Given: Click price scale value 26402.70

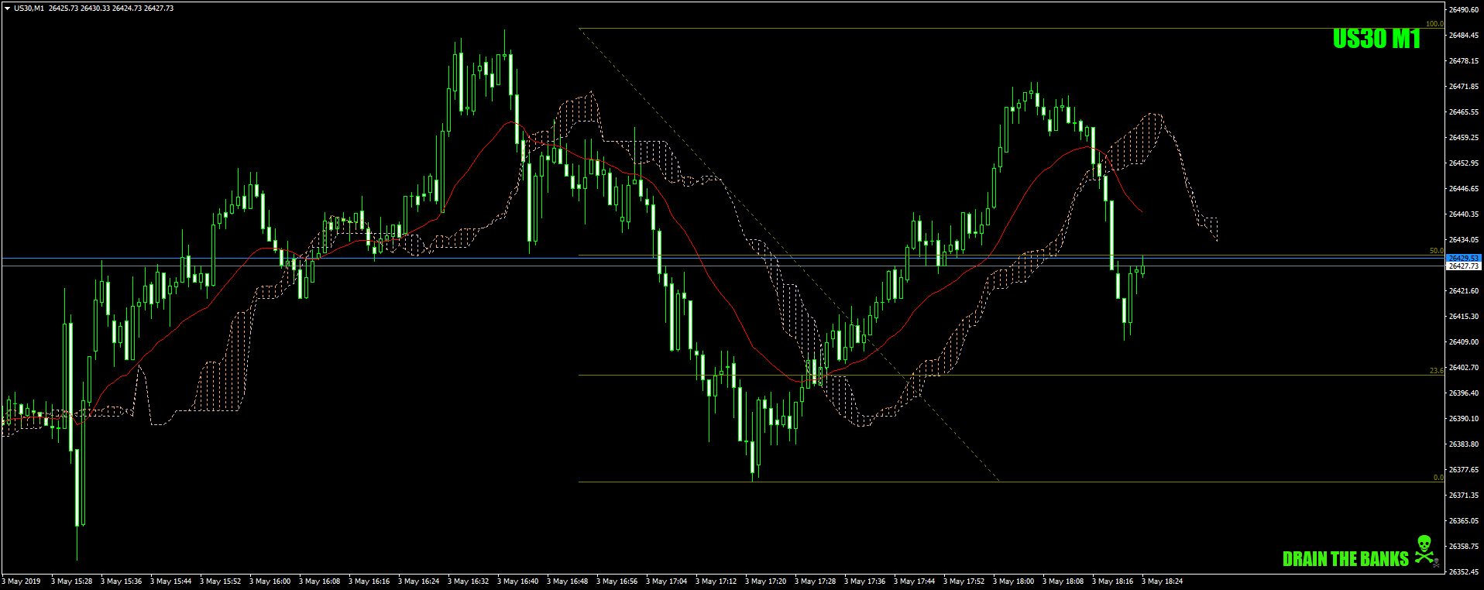Looking at the screenshot, I should click(x=1464, y=368).
